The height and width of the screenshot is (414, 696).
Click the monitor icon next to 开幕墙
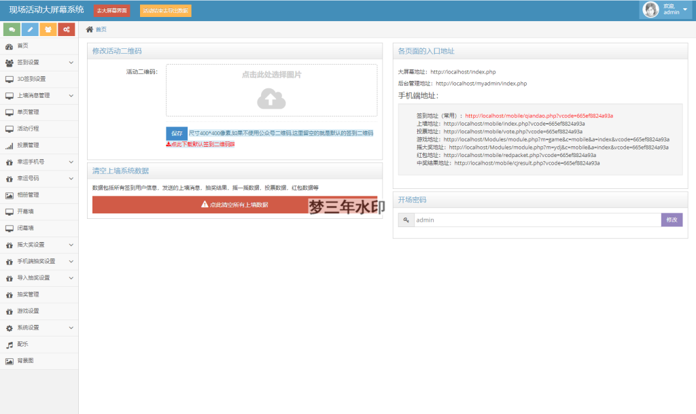click(x=10, y=211)
